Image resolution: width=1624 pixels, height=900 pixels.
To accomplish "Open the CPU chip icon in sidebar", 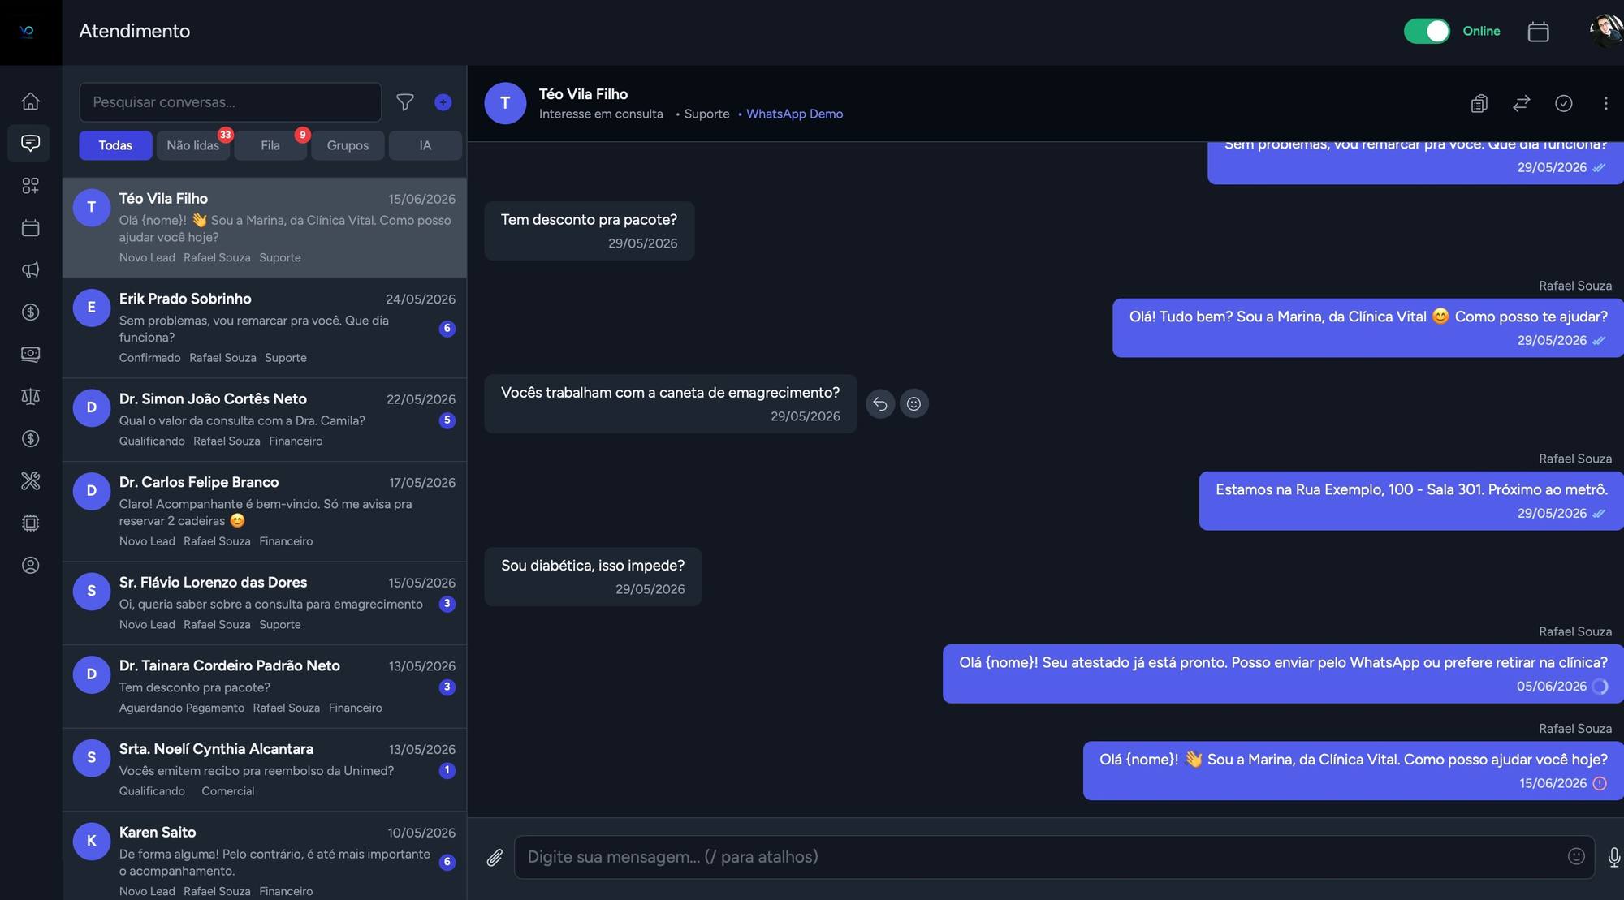I will tap(30, 523).
